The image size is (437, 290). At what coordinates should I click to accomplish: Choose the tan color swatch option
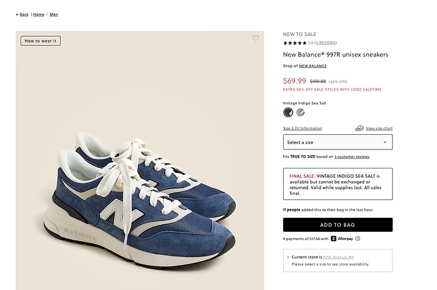300,113
